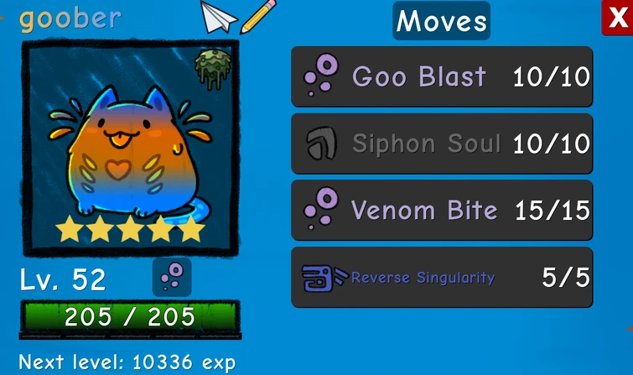Click the goober cat portrait
Image resolution: width=633 pixels, height=375 pixels.
coord(131,148)
